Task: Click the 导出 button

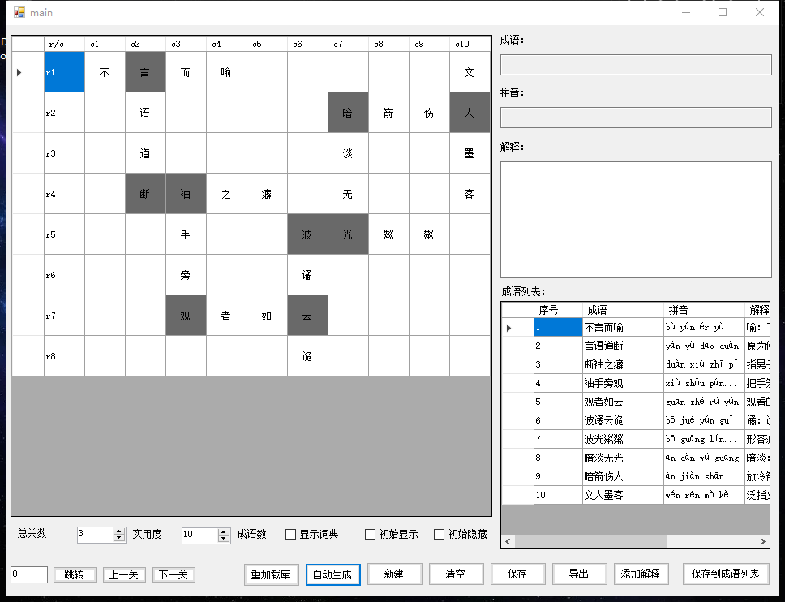Action: click(579, 574)
